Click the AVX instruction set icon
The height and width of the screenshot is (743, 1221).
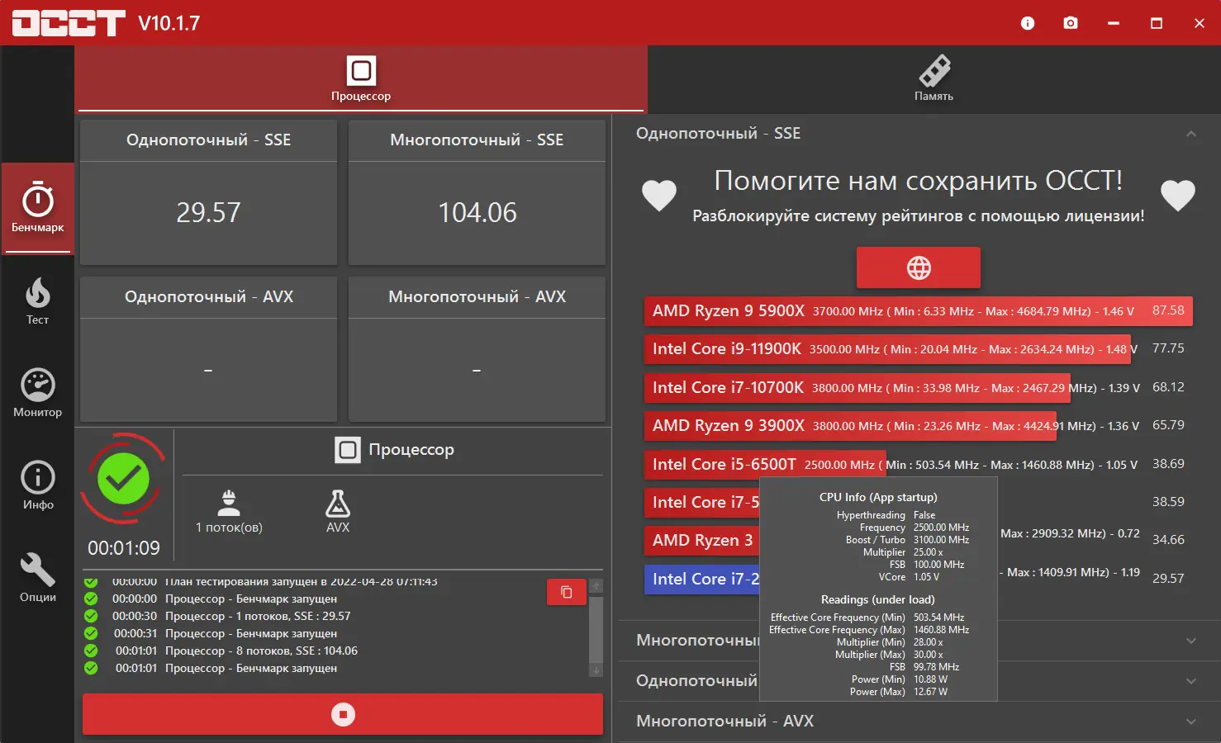click(339, 505)
